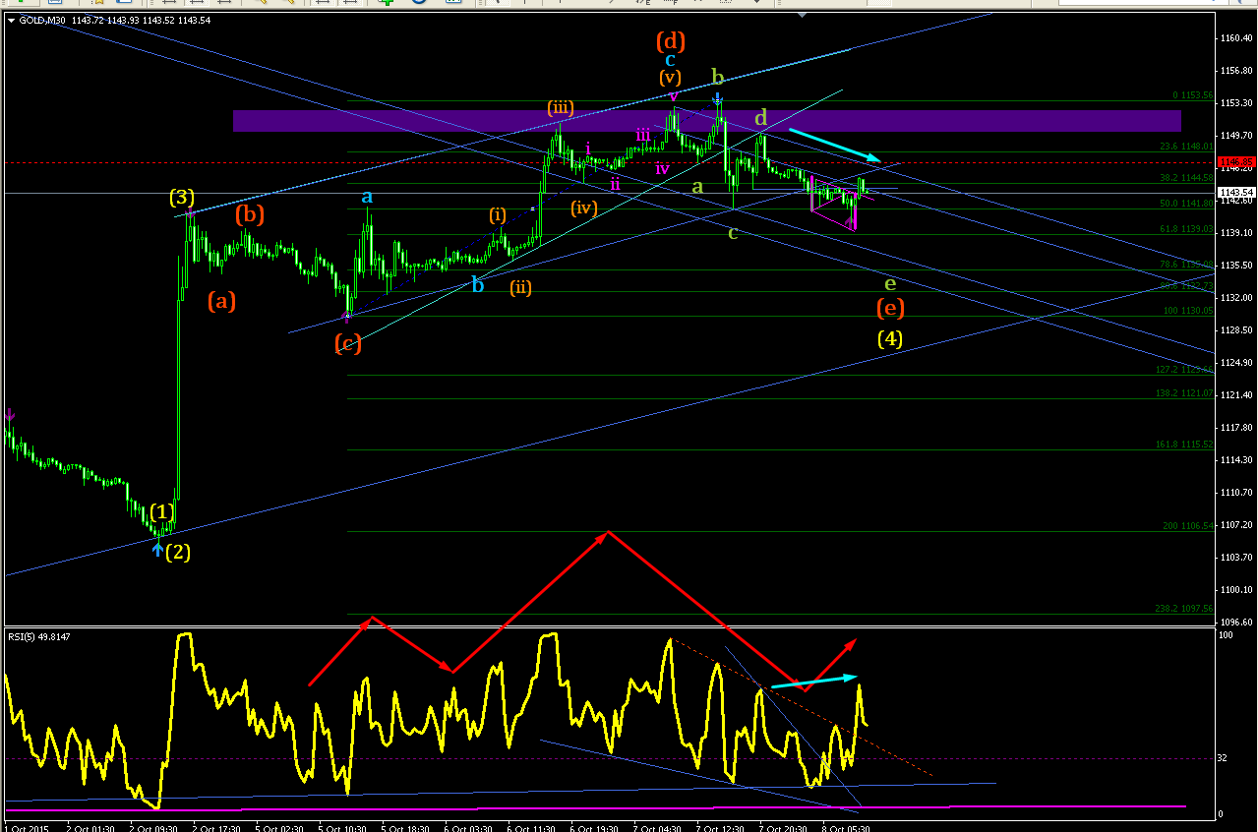The image size is (1258, 832).
Task: Select the orange (iv) wave label
Action: pyautogui.click(x=584, y=208)
